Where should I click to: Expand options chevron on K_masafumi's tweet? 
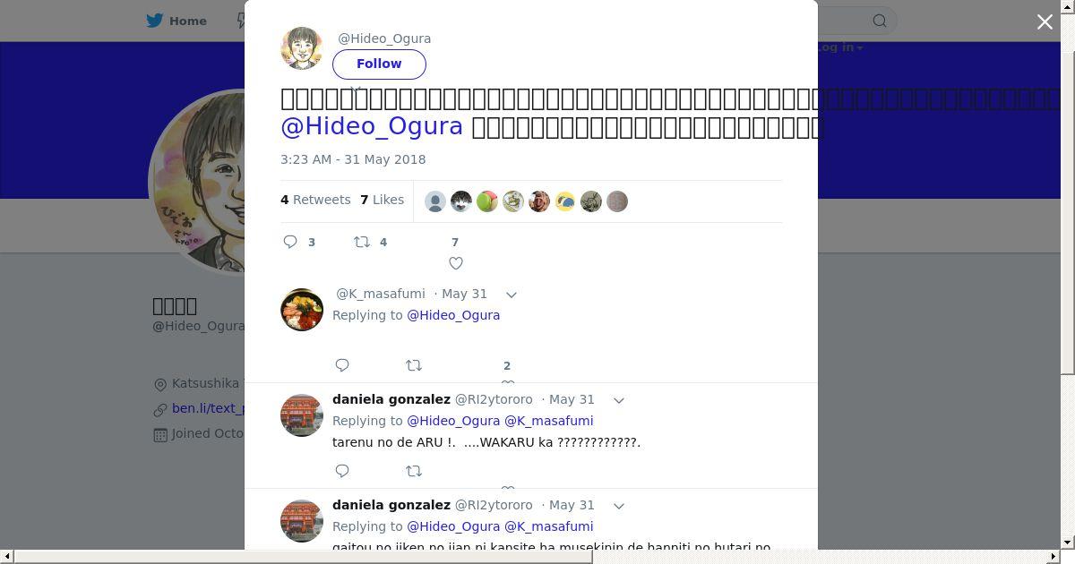(x=512, y=295)
